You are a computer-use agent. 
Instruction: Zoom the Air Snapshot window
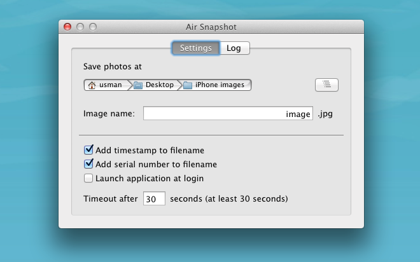point(93,27)
